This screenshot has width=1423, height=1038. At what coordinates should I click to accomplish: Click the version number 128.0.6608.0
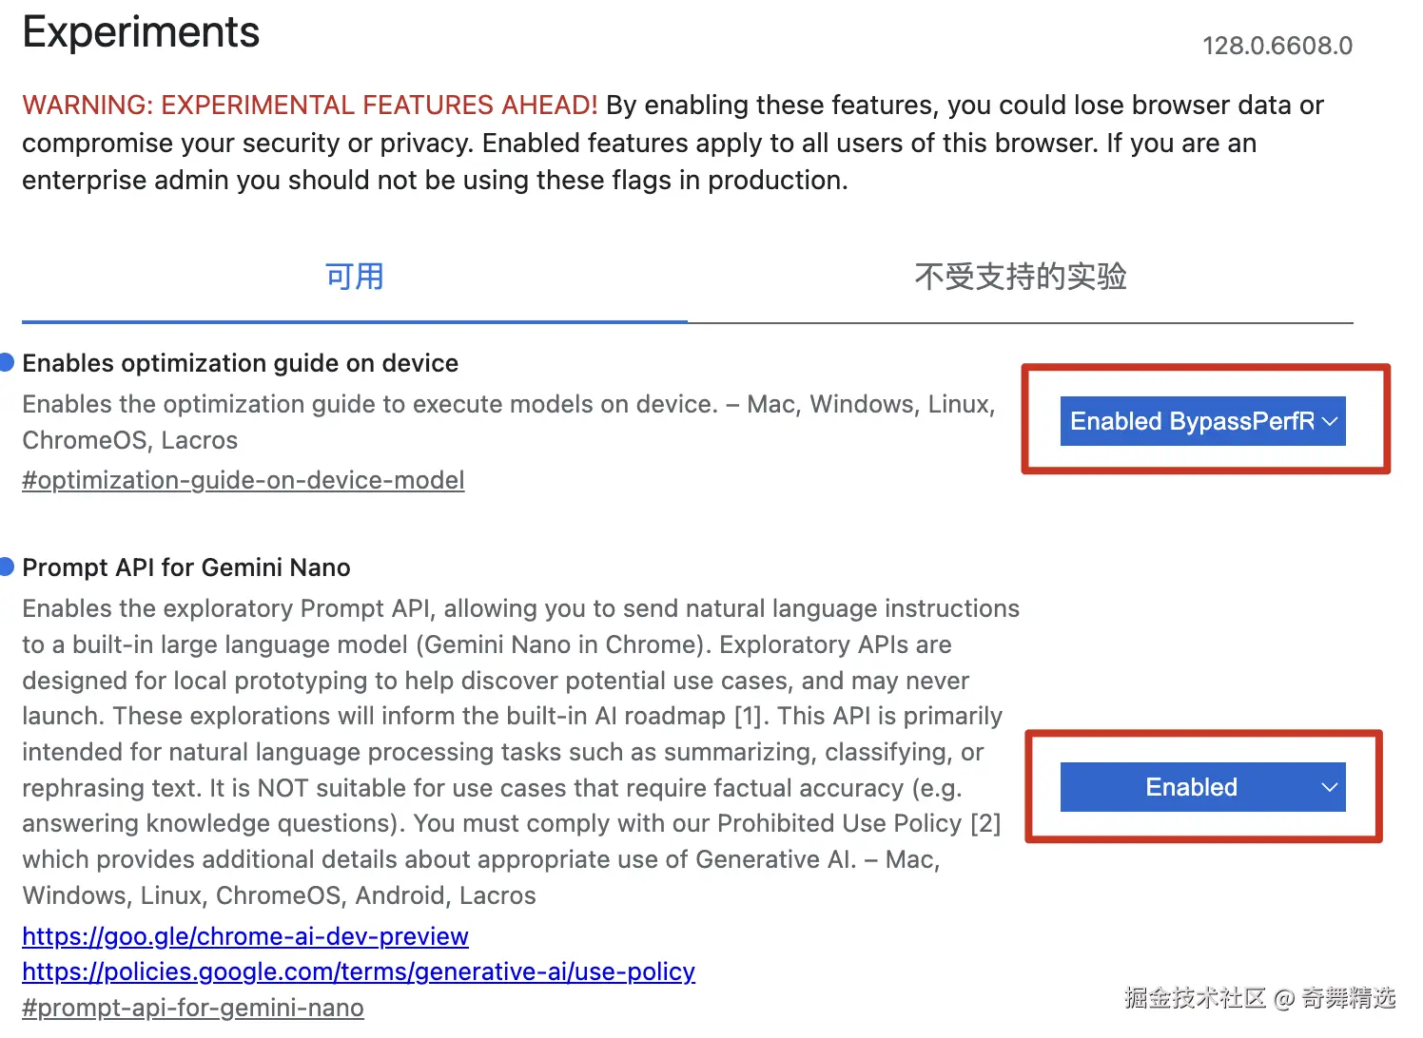coord(1277,46)
